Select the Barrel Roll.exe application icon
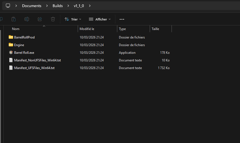The height and width of the screenshot is (143, 240). coord(11,53)
